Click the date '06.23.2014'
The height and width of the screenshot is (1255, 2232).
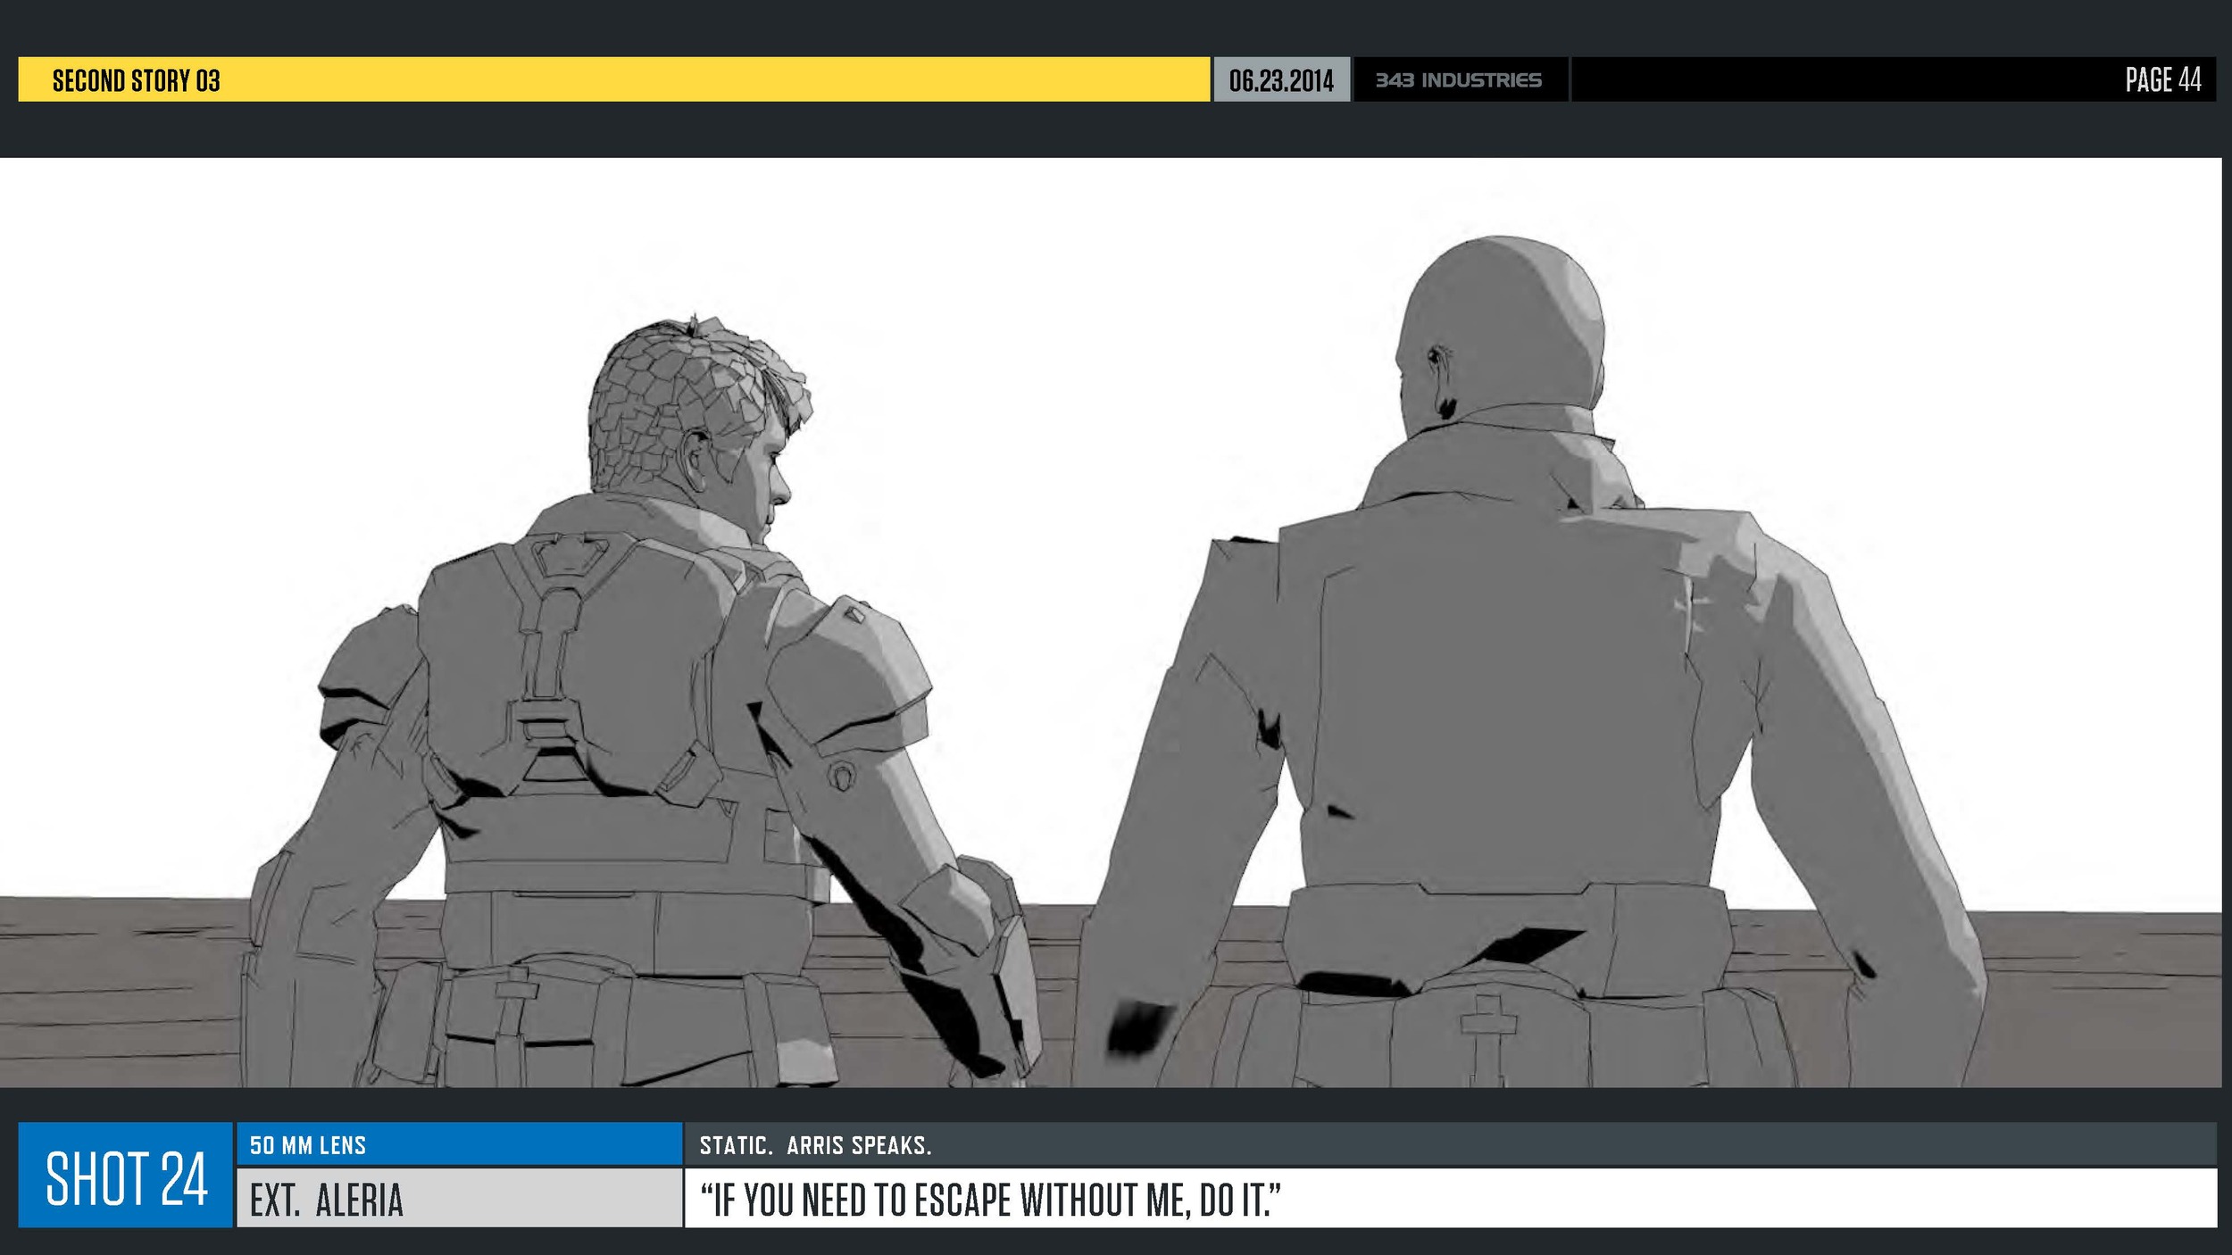(x=1281, y=80)
